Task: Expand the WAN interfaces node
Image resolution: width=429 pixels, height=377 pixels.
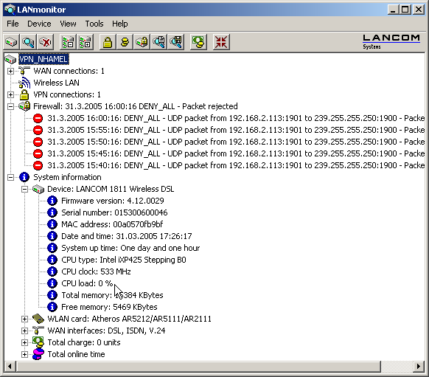Action: [24, 331]
